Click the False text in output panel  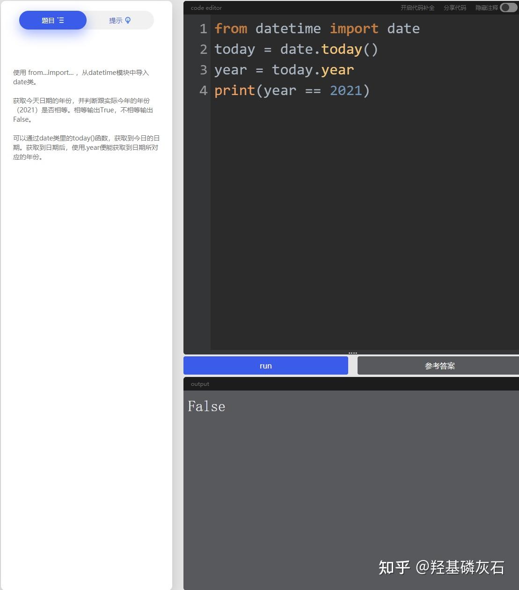206,406
